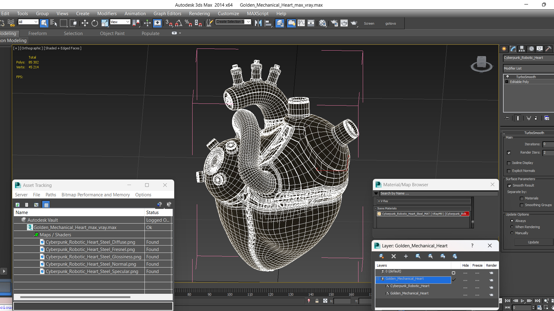This screenshot has width=554, height=311.
Task: Enable Separate by Smoothing Groups checkbox
Action: (522, 205)
